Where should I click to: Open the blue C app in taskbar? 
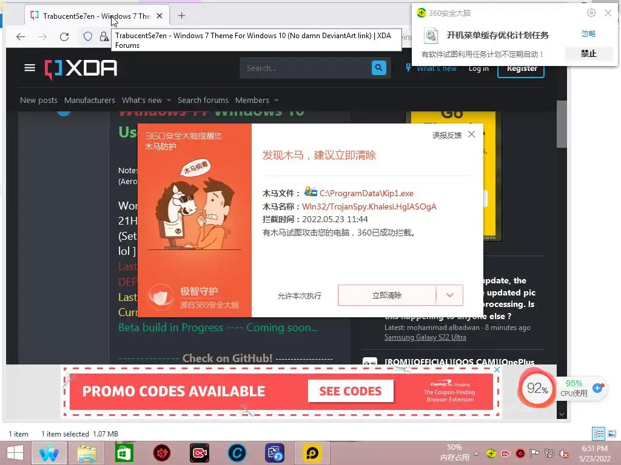[x=237, y=453]
